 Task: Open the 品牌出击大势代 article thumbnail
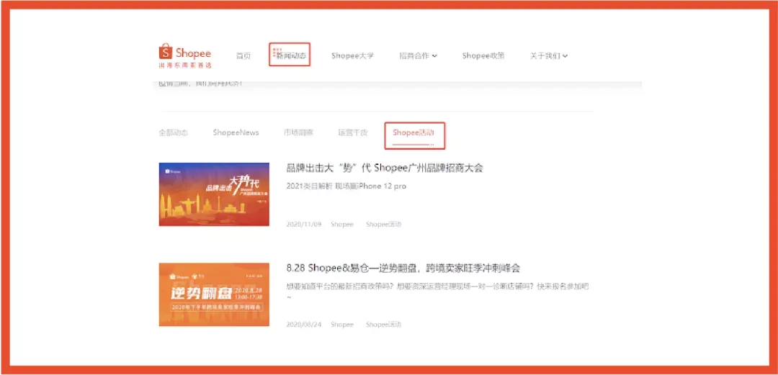(214, 194)
